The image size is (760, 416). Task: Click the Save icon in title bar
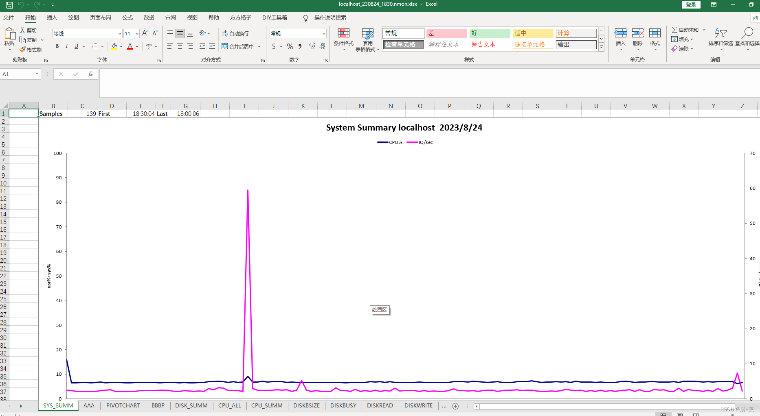coord(9,5)
